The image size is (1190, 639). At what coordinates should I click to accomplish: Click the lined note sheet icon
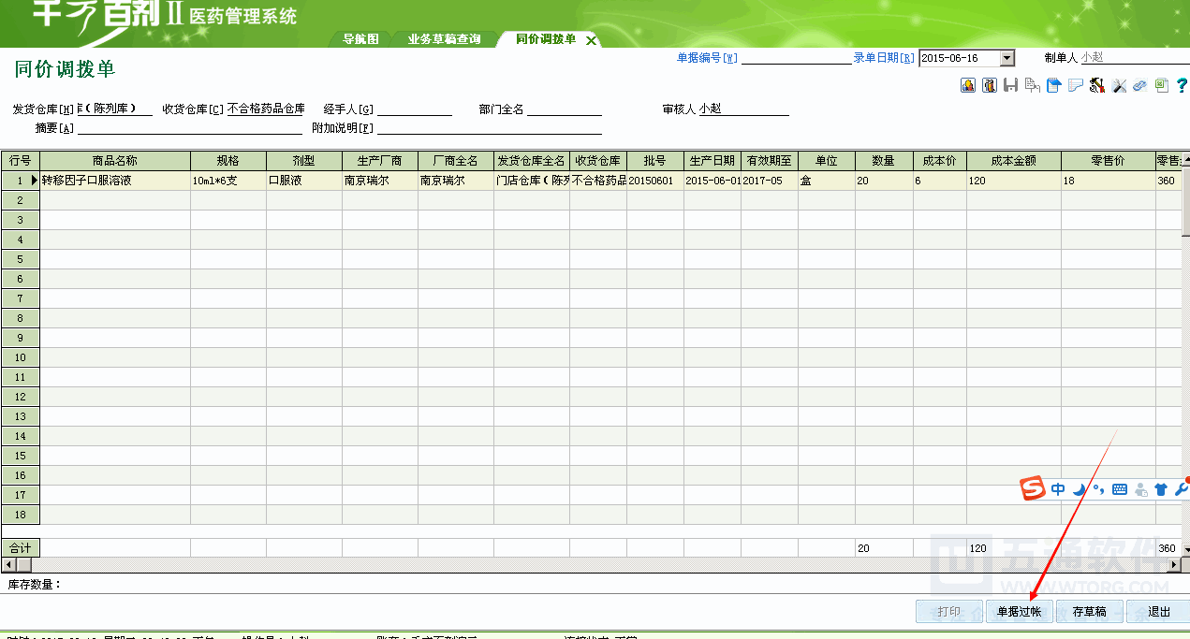coord(1075,85)
